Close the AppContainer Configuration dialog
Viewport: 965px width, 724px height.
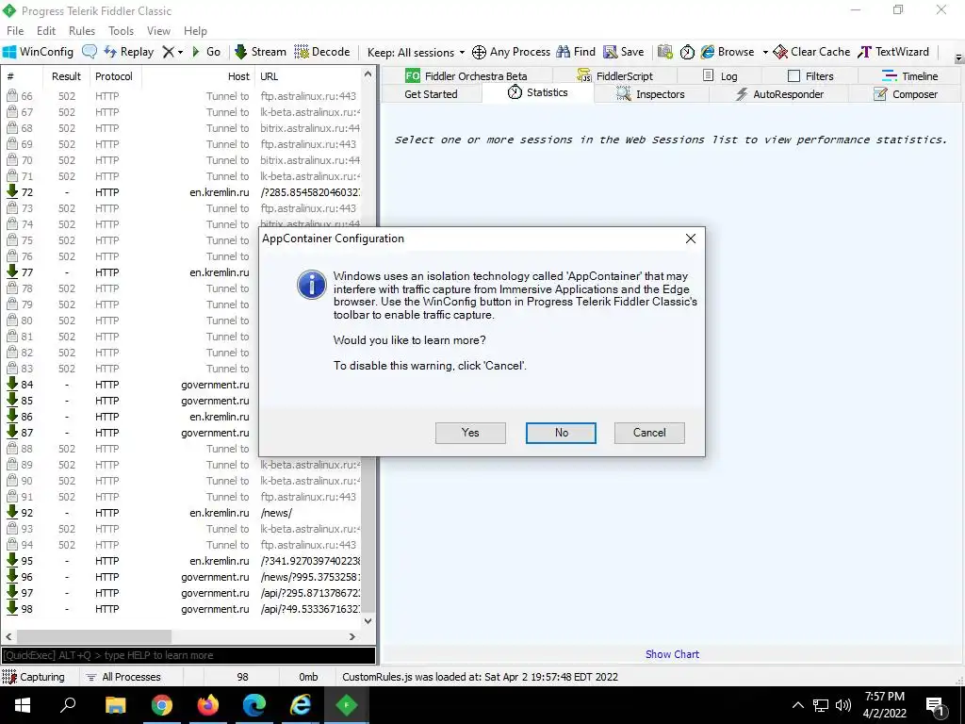point(691,239)
